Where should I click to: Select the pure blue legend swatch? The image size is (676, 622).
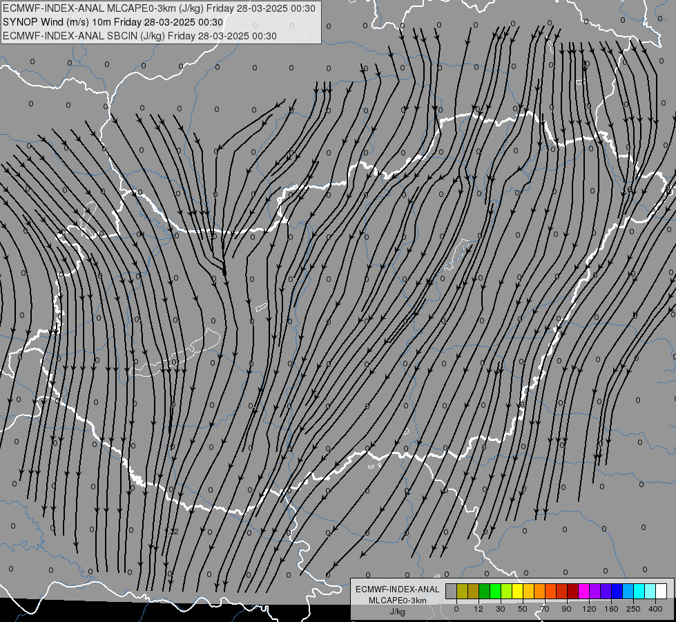pos(617,591)
